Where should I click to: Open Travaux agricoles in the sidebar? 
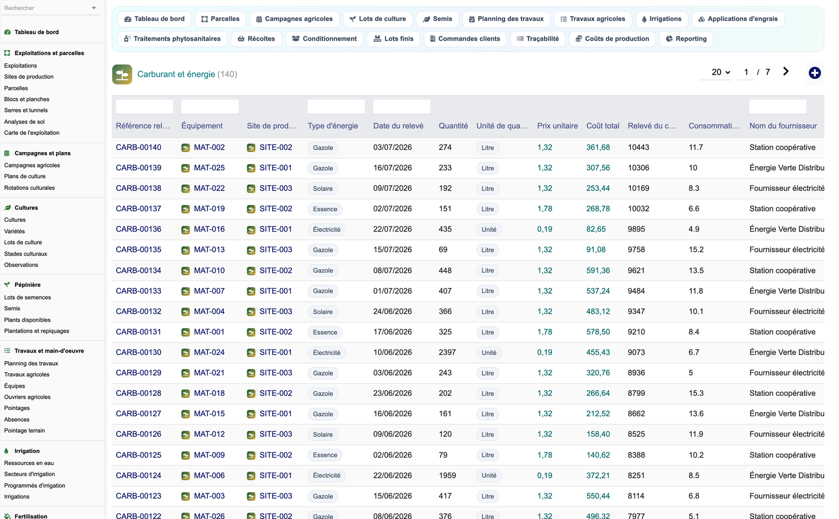pyautogui.click(x=27, y=374)
